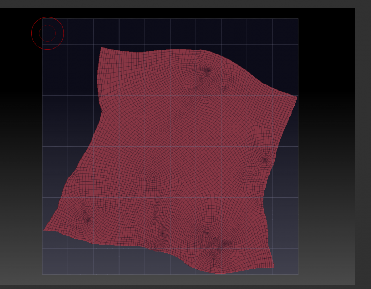The image size is (371, 289).
Task: Select the dark pole near the mesh bottom-left
Action: (88, 220)
